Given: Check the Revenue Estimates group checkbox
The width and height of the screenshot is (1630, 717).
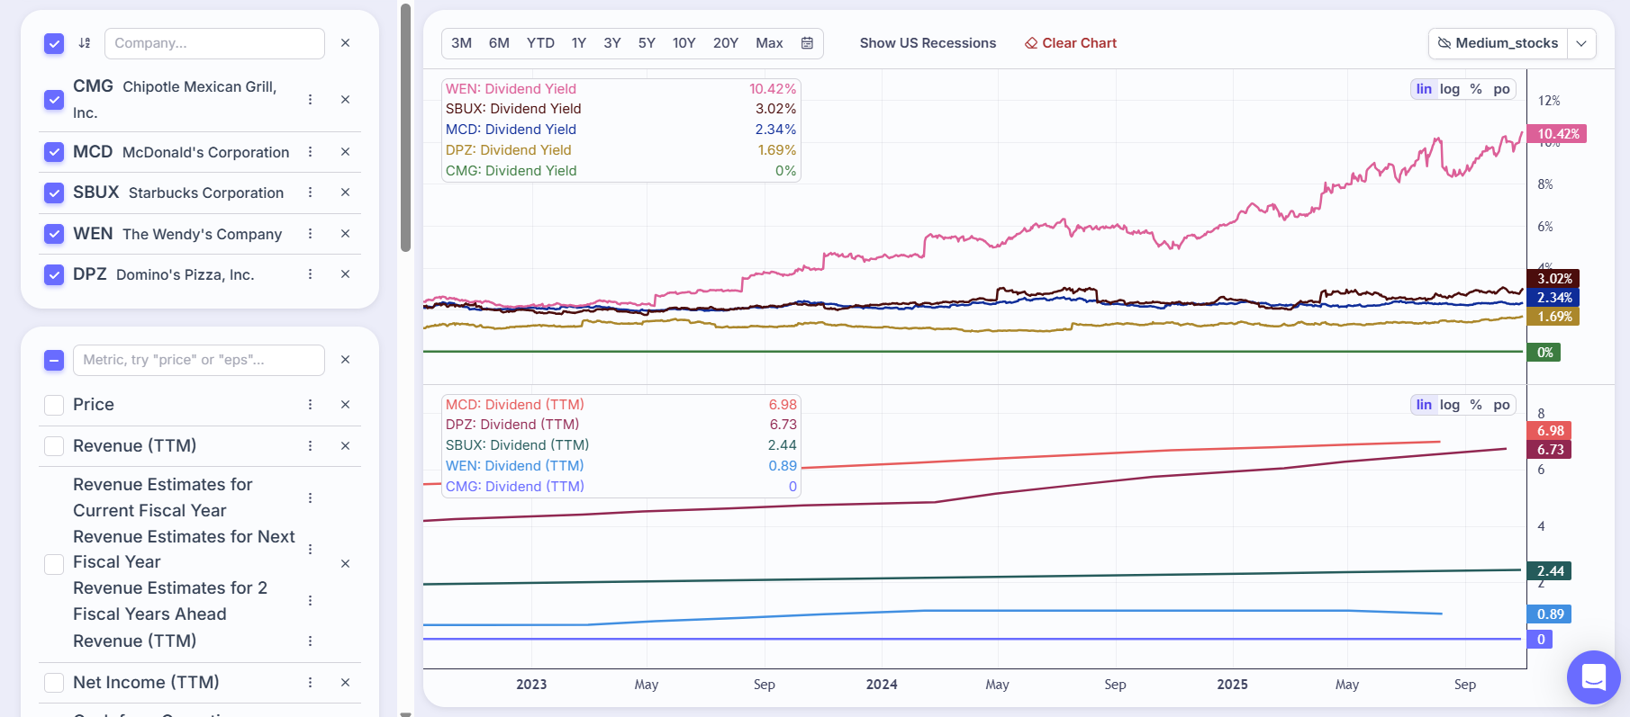Looking at the screenshot, I should pos(54,564).
